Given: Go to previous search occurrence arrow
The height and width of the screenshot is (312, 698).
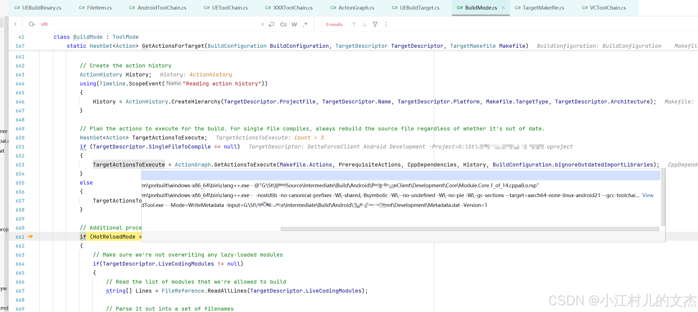Looking at the screenshot, I should 354,24.
